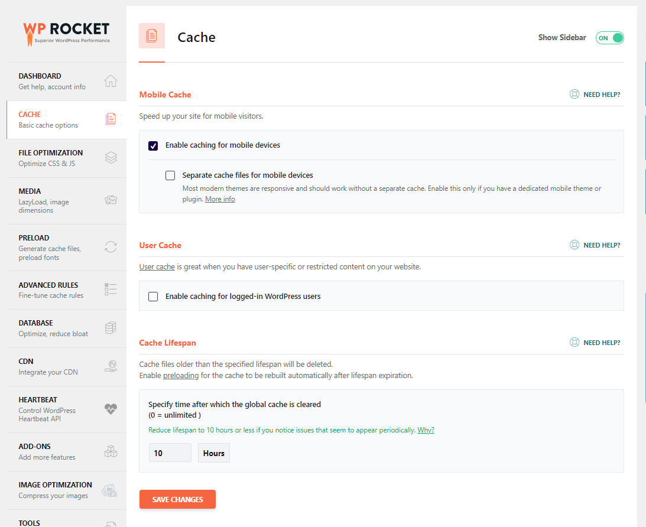Click the Dashboard house icon
The image size is (646, 527).
click(x=111, y=81)
